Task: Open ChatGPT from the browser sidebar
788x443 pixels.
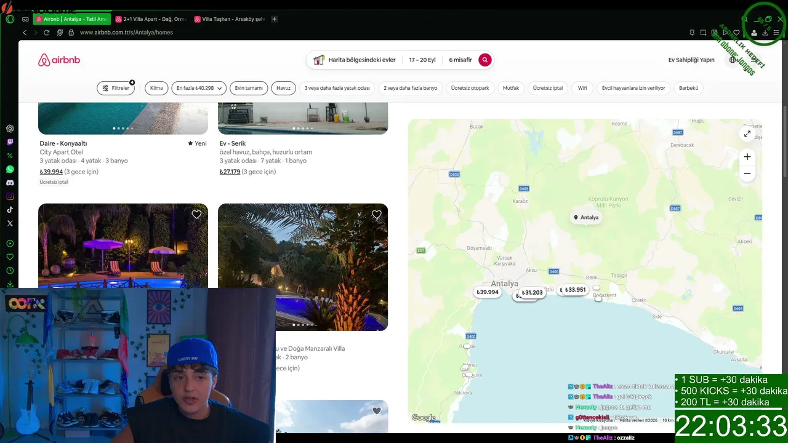Action: 10,129
